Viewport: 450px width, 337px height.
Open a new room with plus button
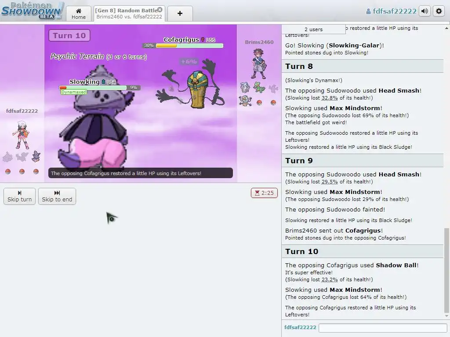[x=180, y=14]
